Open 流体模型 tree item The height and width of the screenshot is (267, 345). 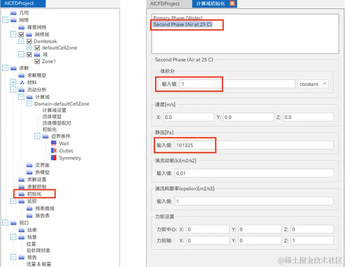(52, 117)
